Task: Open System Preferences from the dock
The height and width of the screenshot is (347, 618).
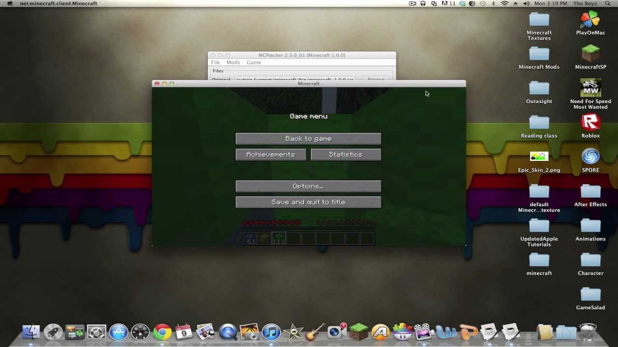Action: (97, 332)
